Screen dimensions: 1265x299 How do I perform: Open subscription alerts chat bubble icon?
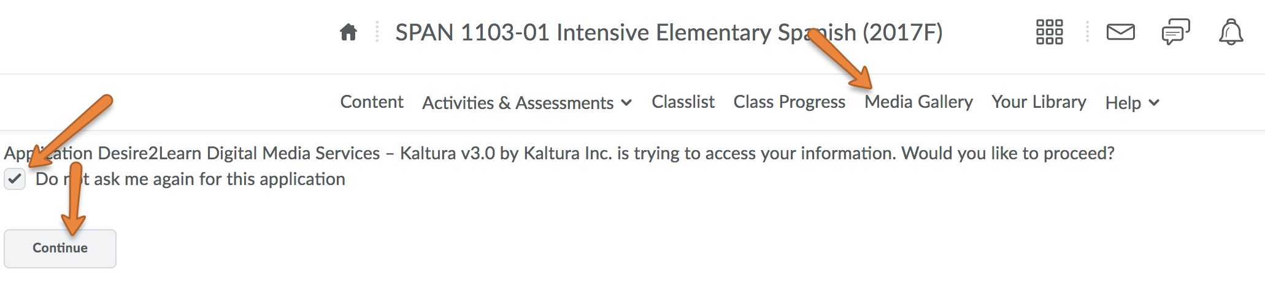(x=1175, y=32)
